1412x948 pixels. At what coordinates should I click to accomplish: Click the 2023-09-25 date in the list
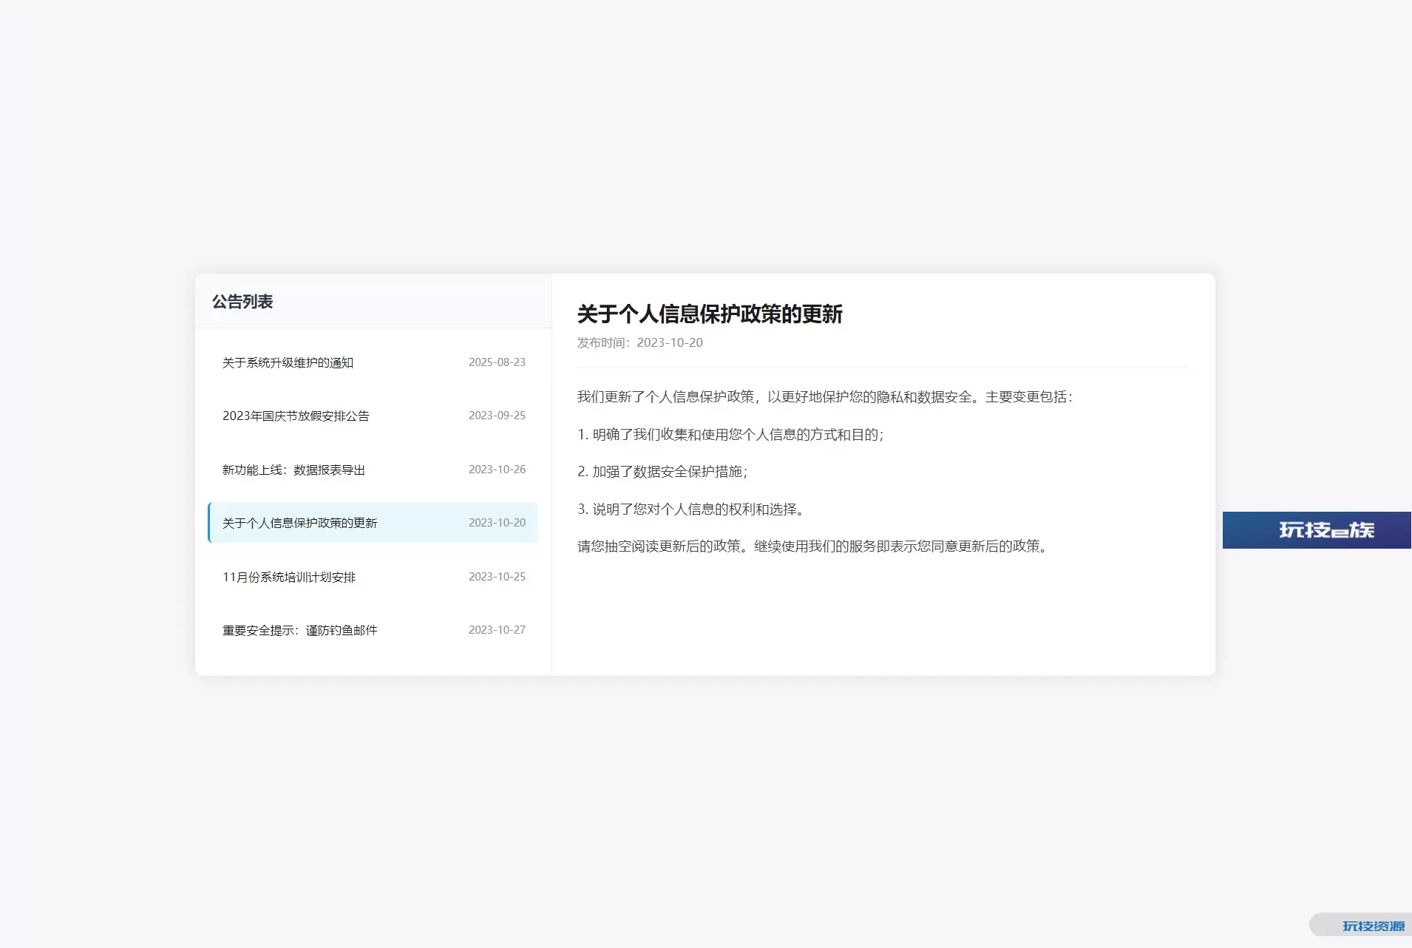(497, 416)
